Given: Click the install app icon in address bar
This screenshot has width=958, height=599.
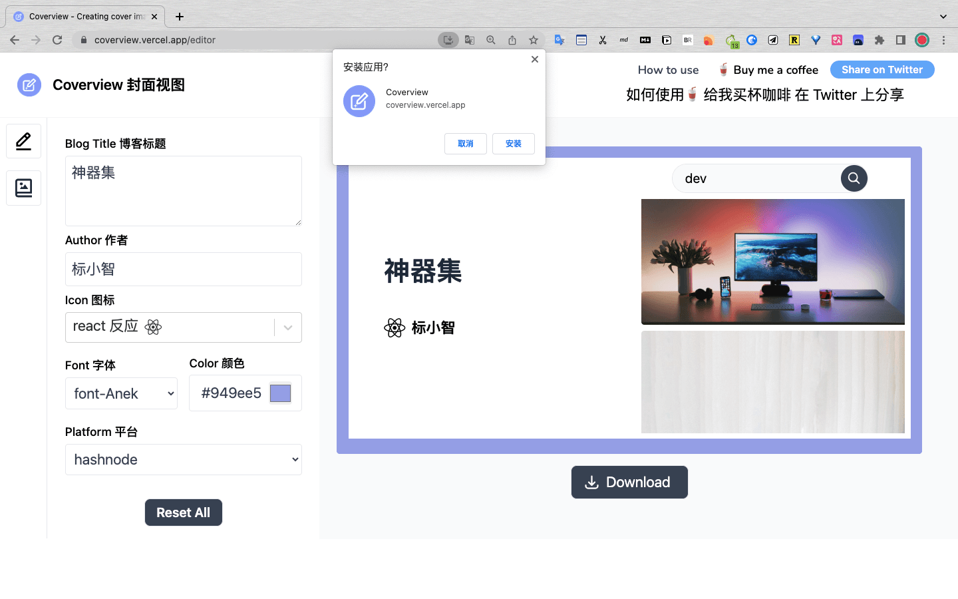Looking at the screenshot, I should tap(448, 40).
